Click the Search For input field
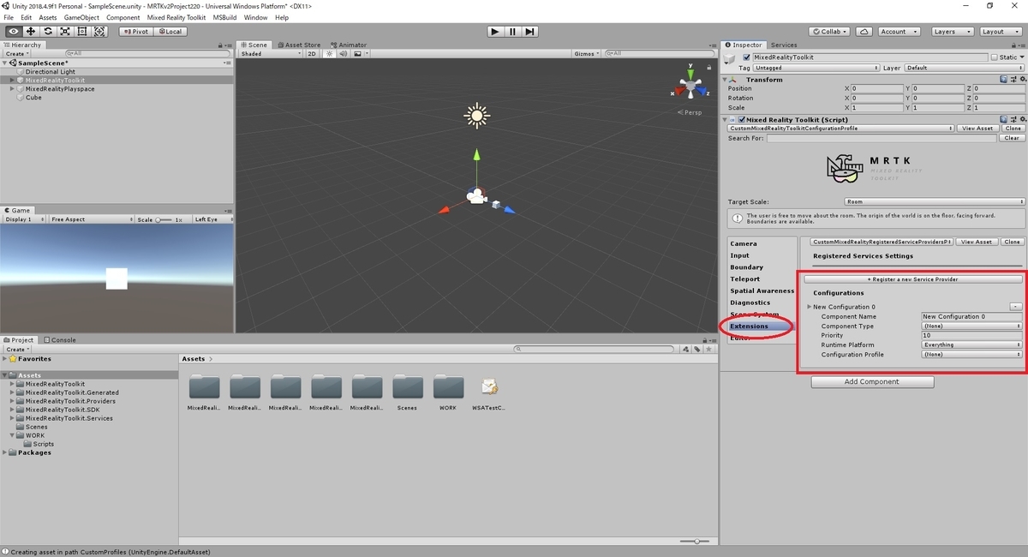This screenshot has height=557, width=1028. click(x=882, y=138)
